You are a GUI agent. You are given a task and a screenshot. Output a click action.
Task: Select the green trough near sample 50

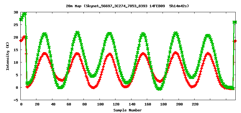60,88
